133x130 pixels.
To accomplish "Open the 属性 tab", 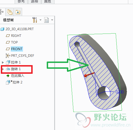I will click(x=48, y=1).
